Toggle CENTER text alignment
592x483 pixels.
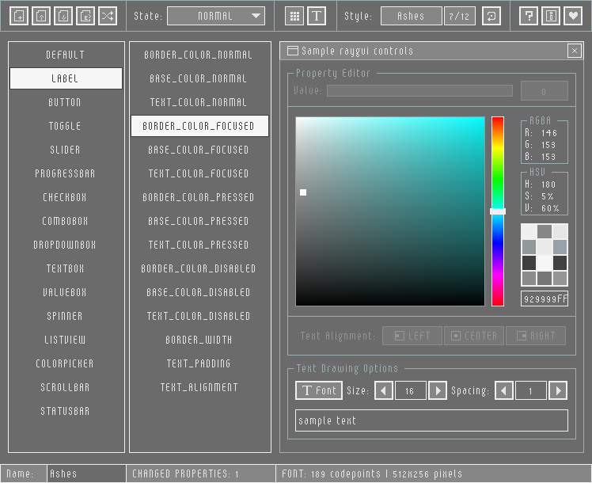click(x=474, y=336)
